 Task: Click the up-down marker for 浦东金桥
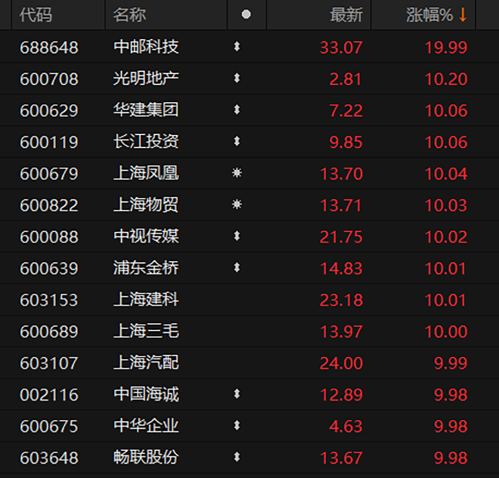pyautogui.click(x=237, y=267)
